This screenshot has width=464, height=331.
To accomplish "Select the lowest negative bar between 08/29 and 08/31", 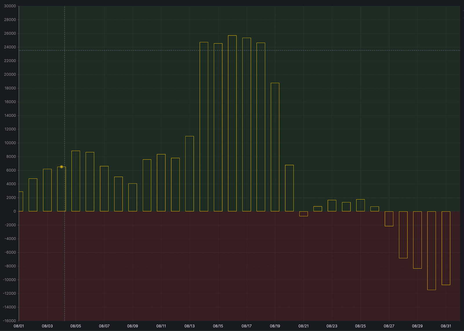I will (432, 251).
